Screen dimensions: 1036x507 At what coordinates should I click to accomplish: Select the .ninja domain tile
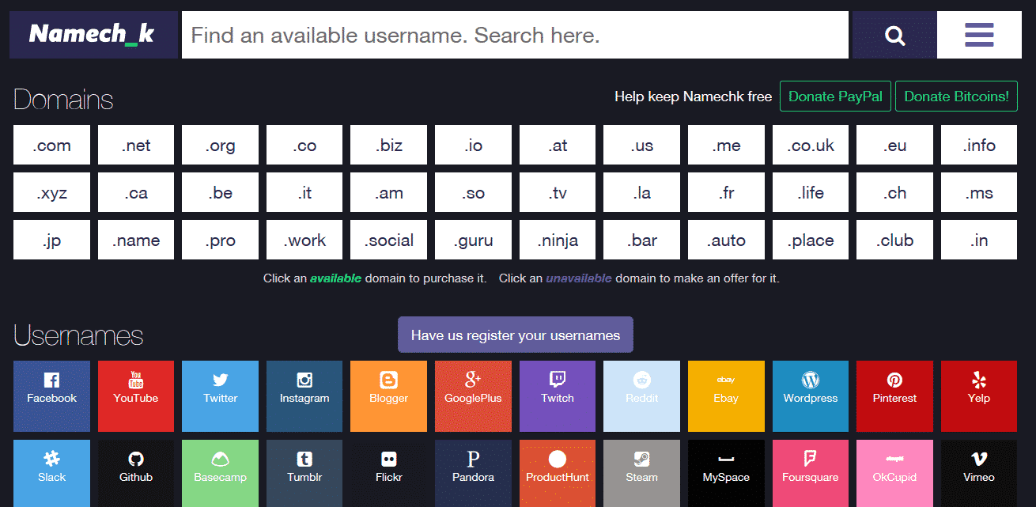pos(557,239)
